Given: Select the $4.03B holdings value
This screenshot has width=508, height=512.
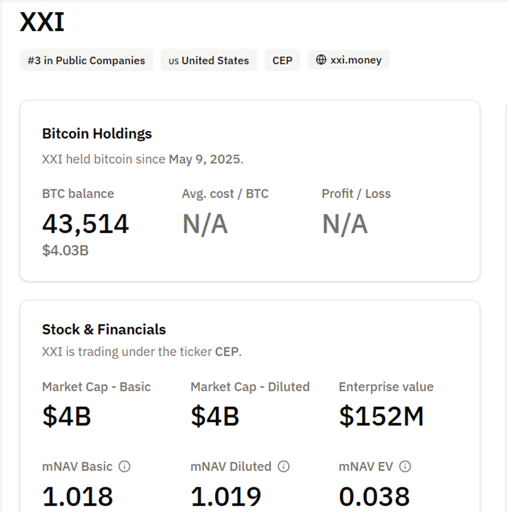Looking at the screenshot, I should [x=65, y=251].
